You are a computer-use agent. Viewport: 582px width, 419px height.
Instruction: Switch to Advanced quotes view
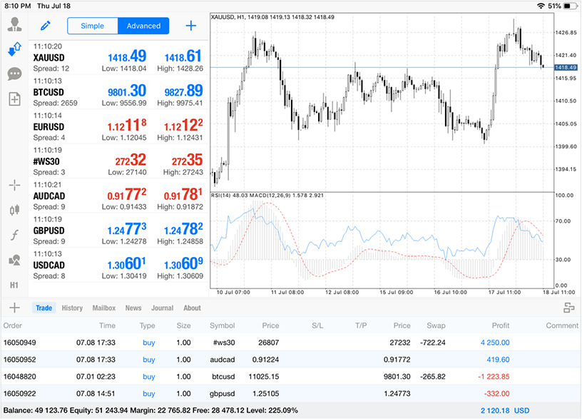coord(143,26)
